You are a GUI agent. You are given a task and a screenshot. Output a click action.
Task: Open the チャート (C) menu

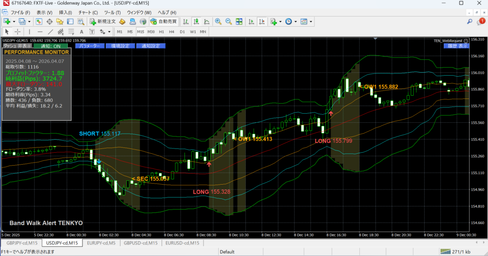click(88, 12)
